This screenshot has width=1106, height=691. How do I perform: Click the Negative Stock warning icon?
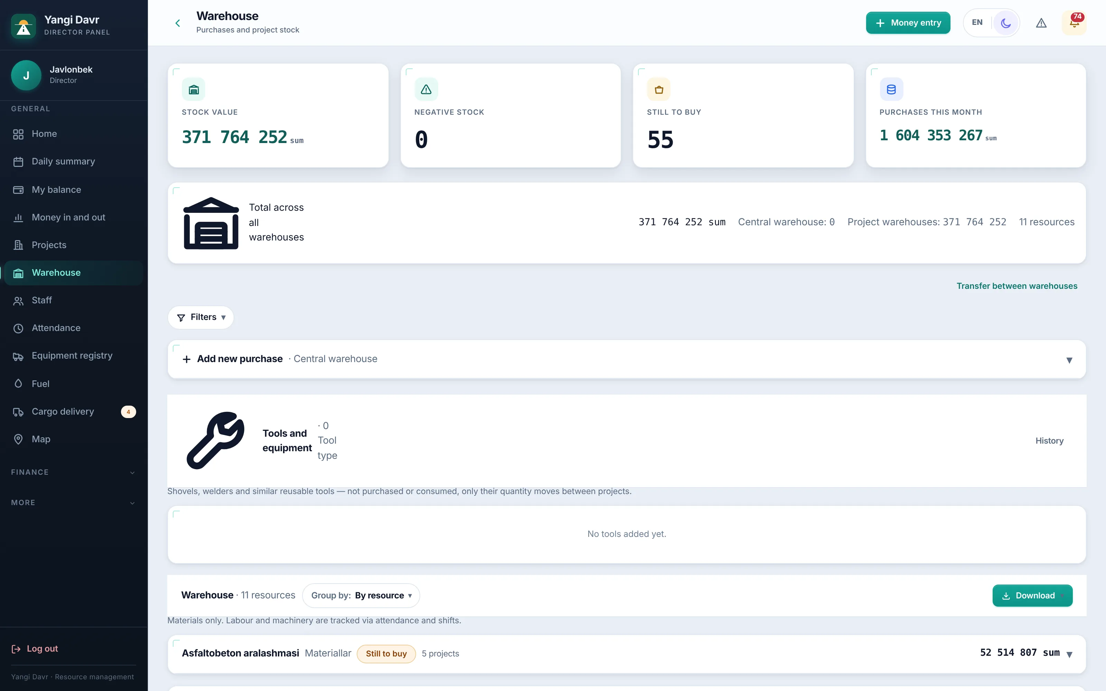426,89
